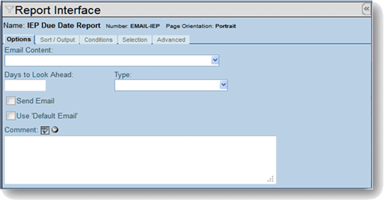Select the Options tab
This screenshot has width=384, height=201.
pyautogui.click(x=19, y=39)
